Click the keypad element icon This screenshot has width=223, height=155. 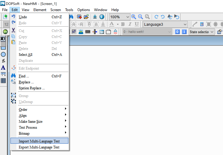88,32
